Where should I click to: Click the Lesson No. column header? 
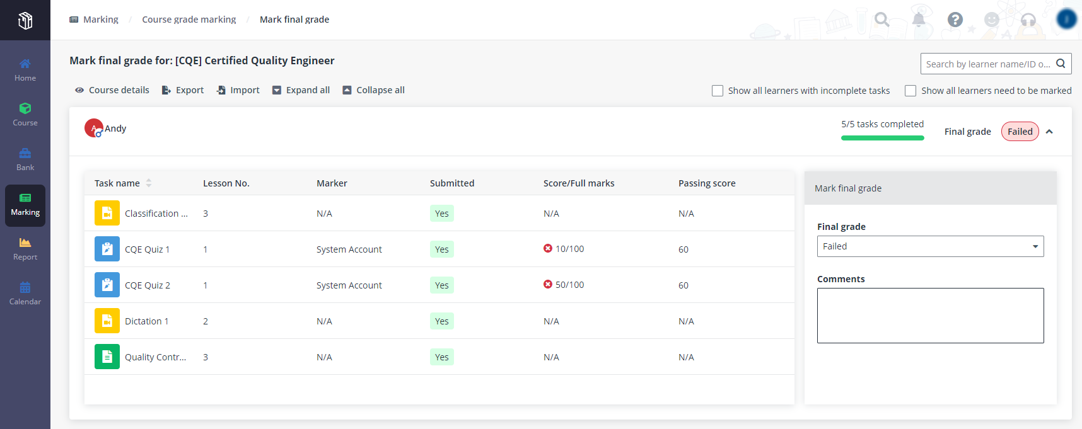226,183
